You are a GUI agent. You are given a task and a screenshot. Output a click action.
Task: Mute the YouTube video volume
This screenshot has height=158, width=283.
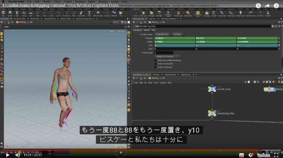(18, 155)
